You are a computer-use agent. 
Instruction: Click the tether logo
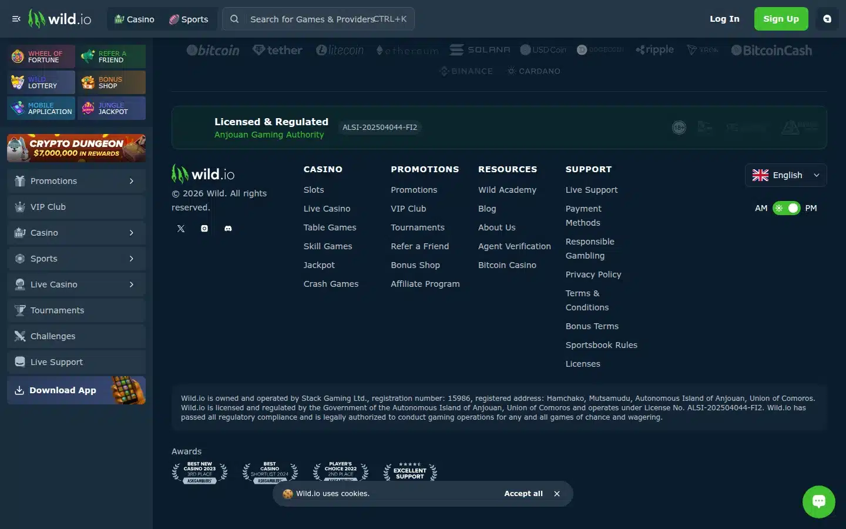pos(277,50)
